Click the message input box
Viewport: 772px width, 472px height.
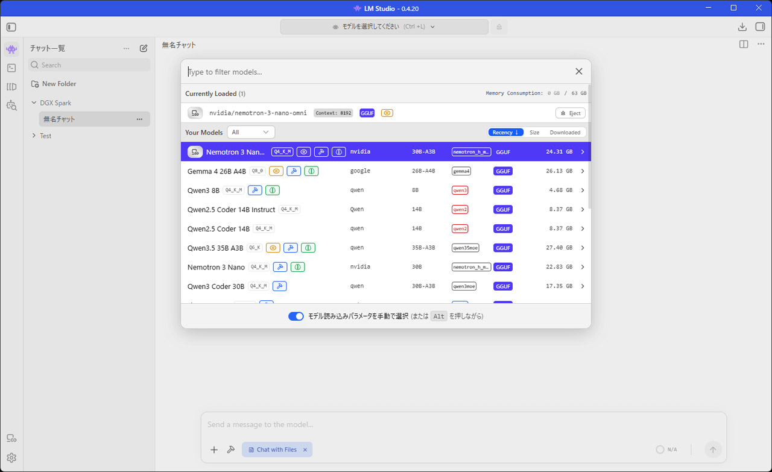[463, 425]
